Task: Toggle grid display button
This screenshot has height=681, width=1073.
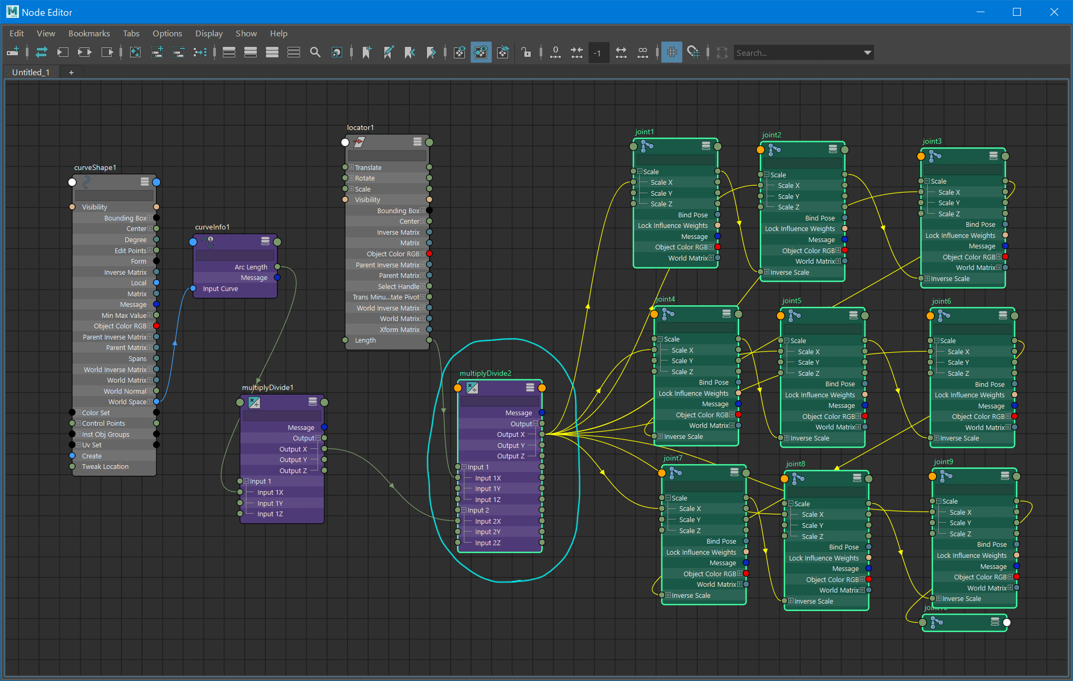Action: point(671,52)
